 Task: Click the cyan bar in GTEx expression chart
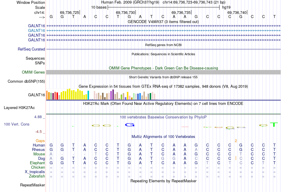[88, 95]
